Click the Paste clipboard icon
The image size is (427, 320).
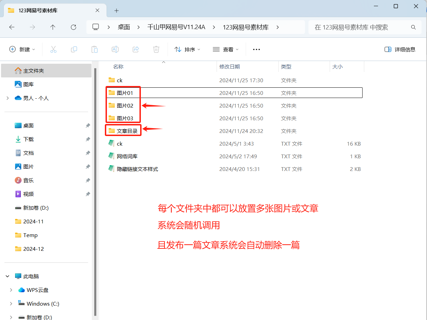pyautogui.click(x=95, y=49)
